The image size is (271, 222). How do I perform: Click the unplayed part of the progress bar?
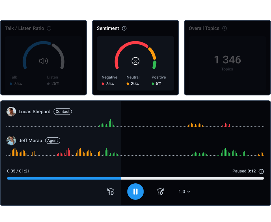click(192, 178)
